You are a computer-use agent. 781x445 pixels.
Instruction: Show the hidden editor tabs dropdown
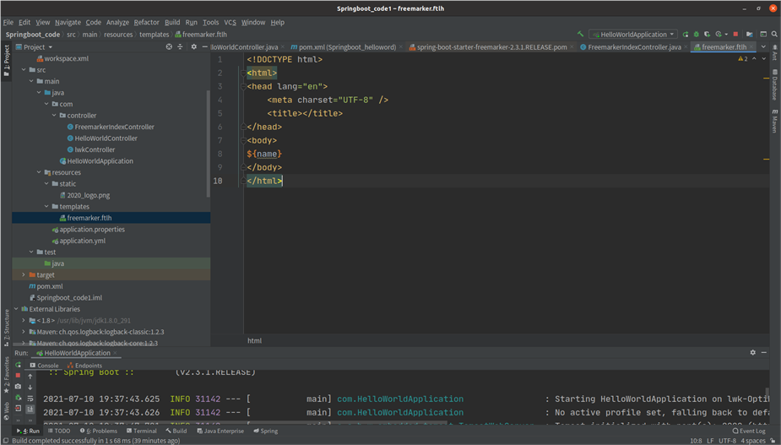pyautogui.click(x=763, y=46)
